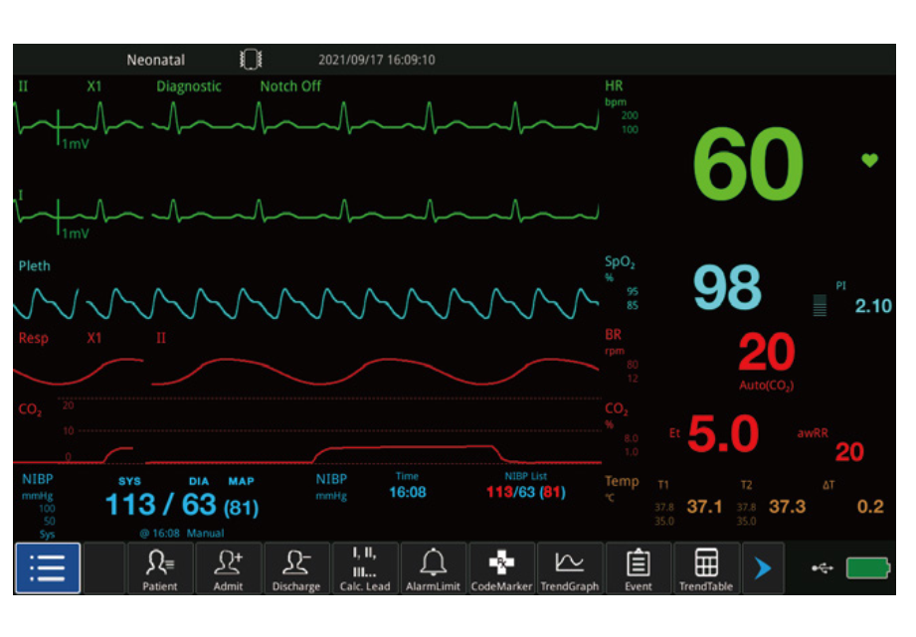This screenshot has width=916, height=637.
Task: Select the Neonatal patient type label
Action: [x=155, y=60]
